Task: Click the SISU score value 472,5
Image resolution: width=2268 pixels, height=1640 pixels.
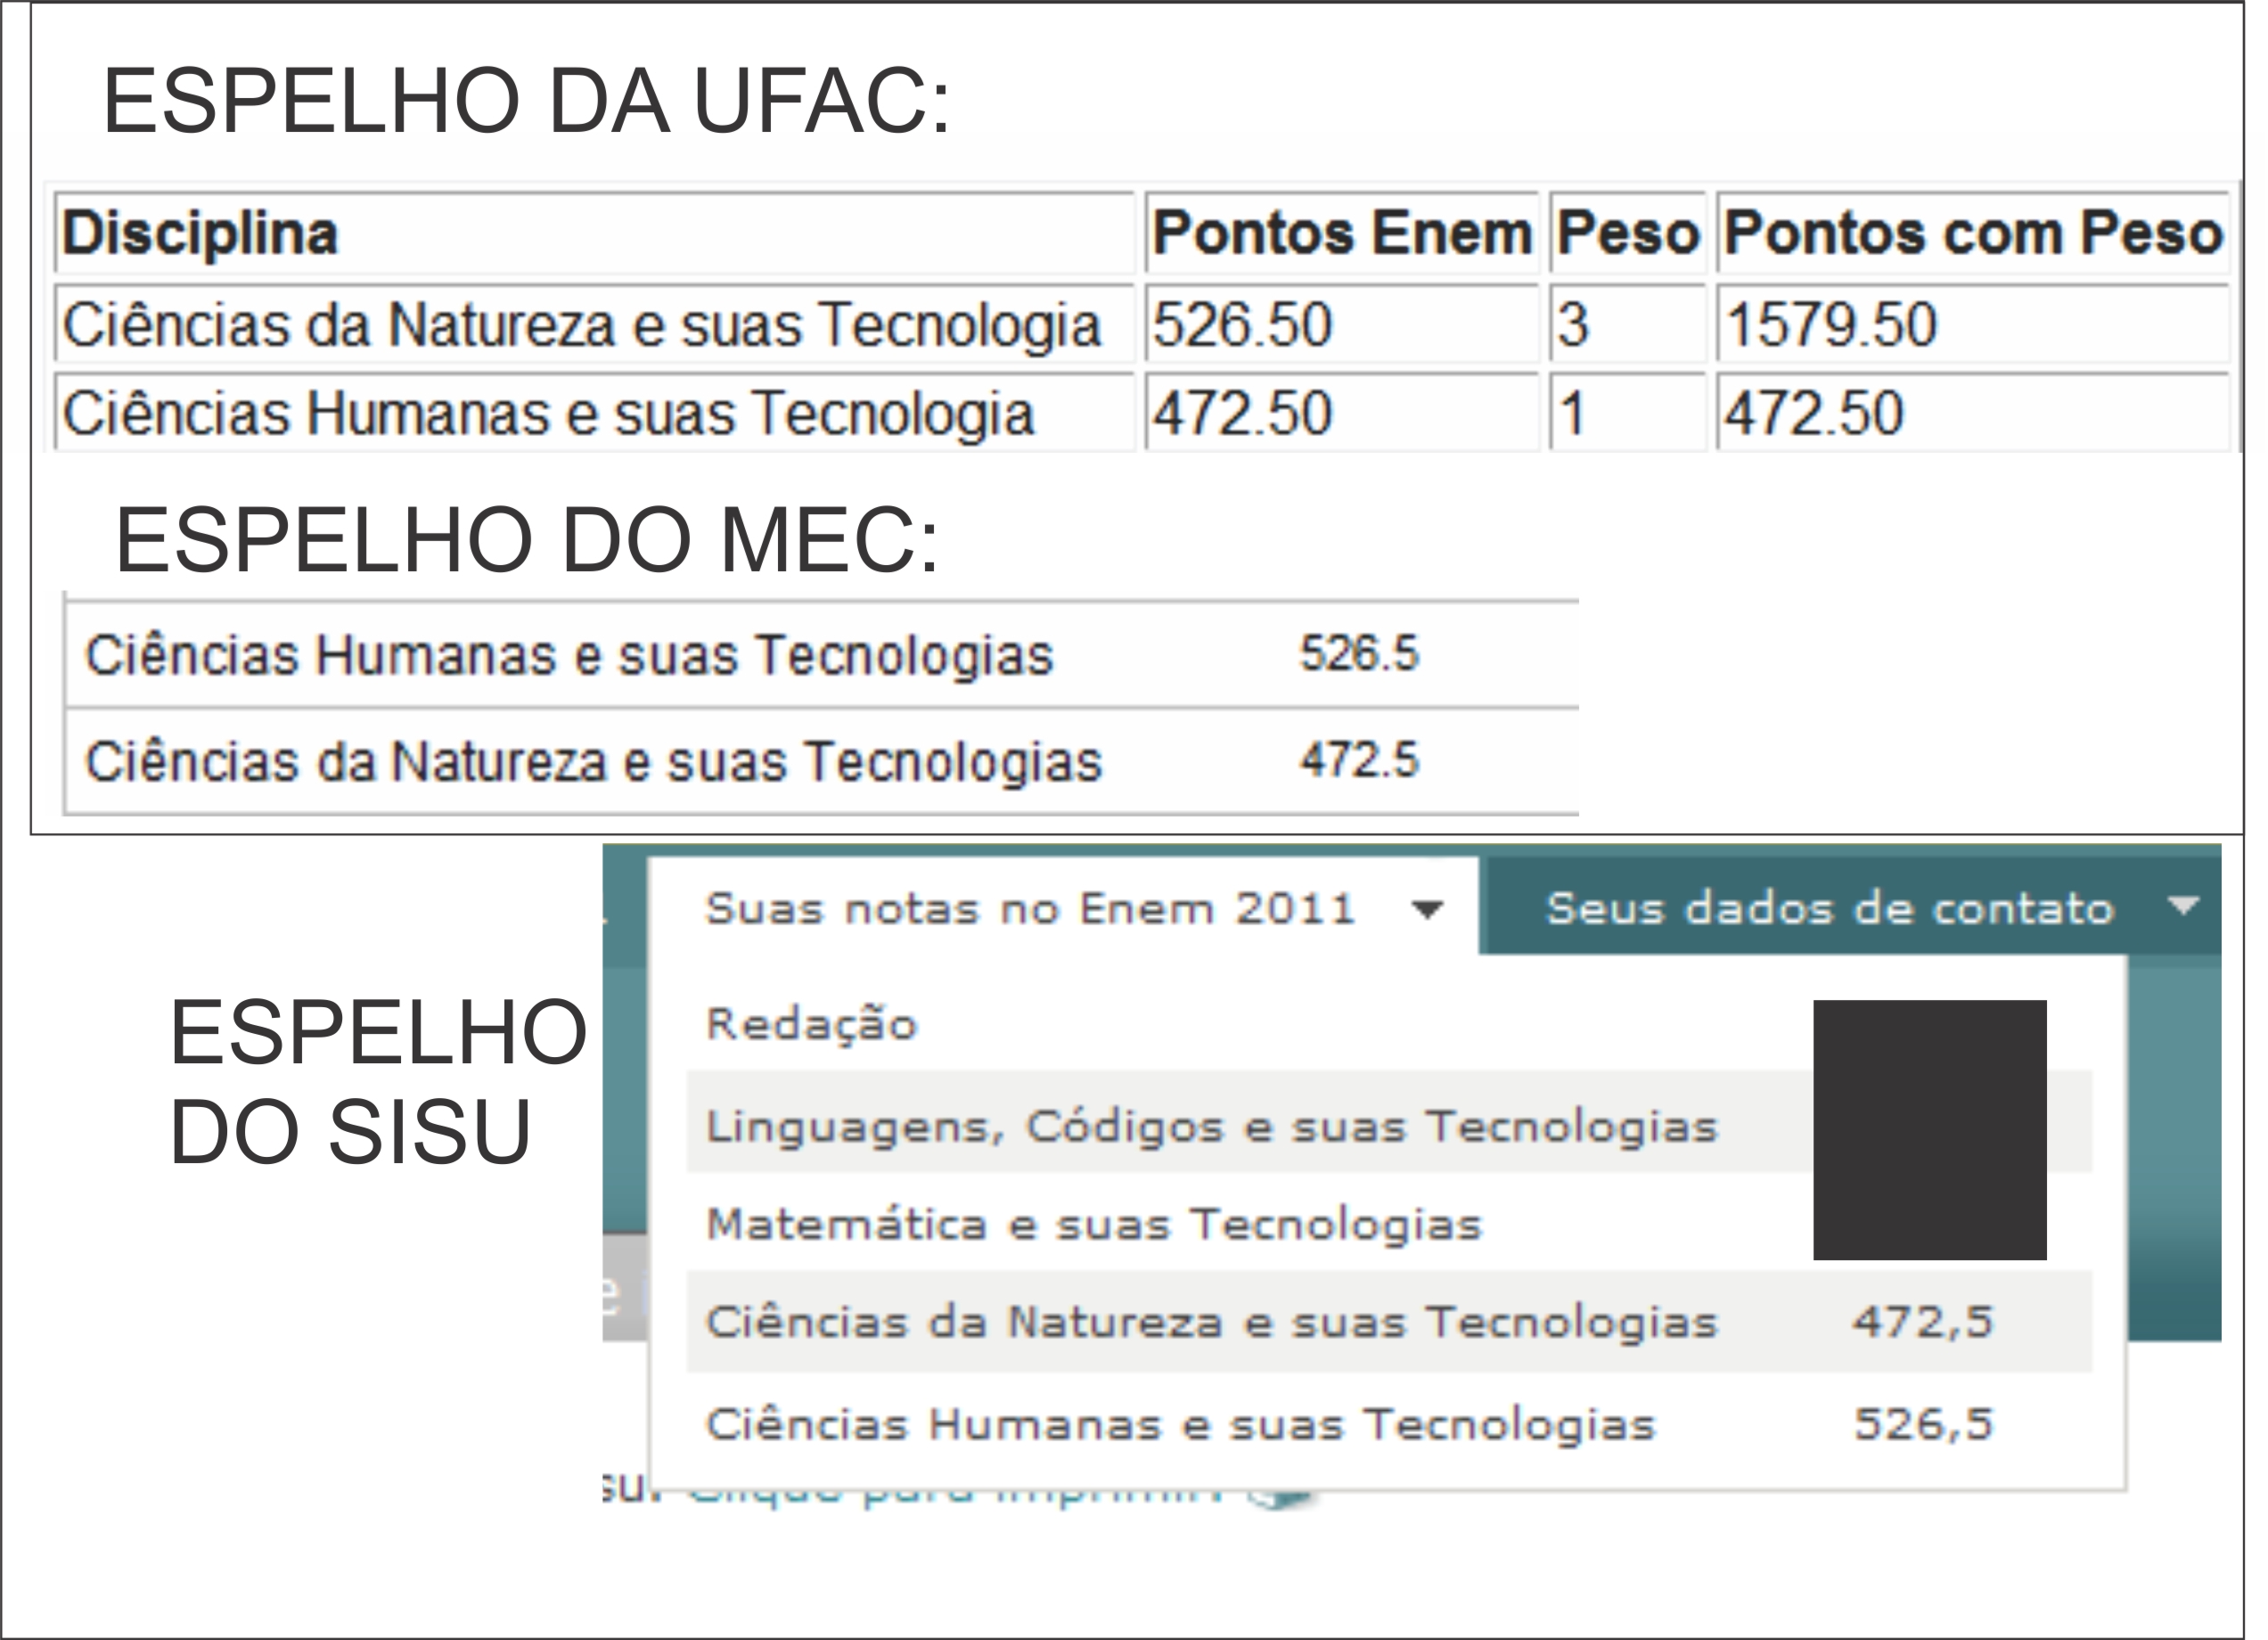Action: point(1922,1323)
